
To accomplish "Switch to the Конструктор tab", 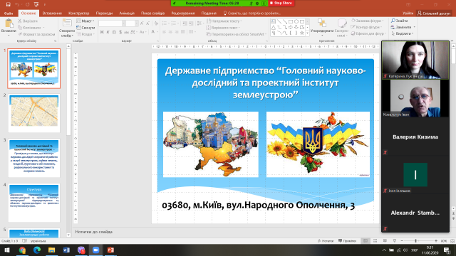I will (78, 14).
